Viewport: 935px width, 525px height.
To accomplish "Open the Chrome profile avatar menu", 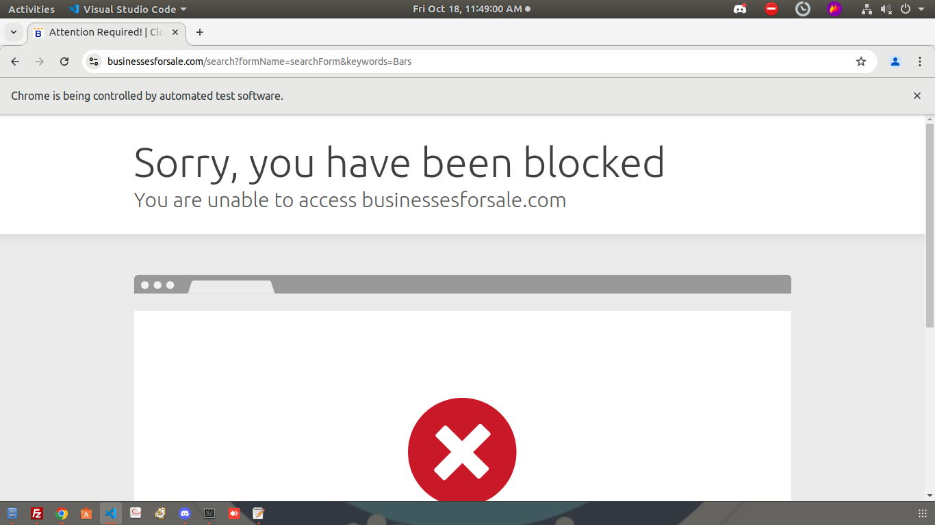I will (895, 62).
